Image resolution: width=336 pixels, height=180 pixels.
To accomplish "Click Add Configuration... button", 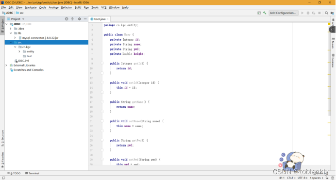I will pos(283,13).
